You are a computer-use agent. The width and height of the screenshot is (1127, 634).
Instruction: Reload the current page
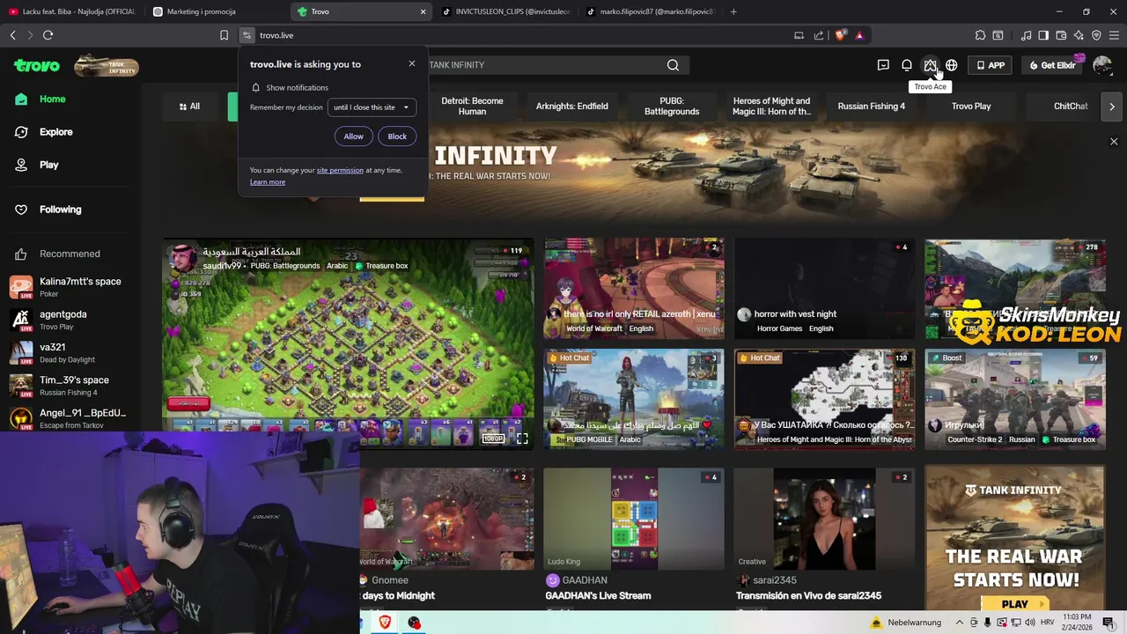pyautogui.click(x=48, y=35)
